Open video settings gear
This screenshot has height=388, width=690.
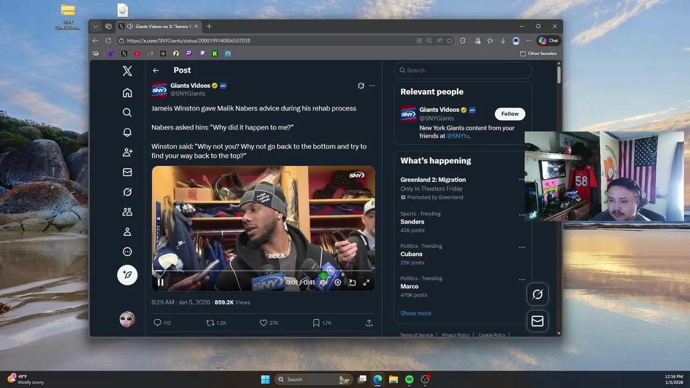point(338,282)
